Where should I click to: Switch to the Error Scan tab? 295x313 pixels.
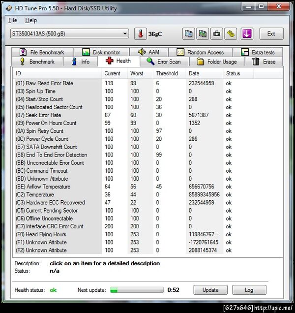pos(164,62)
